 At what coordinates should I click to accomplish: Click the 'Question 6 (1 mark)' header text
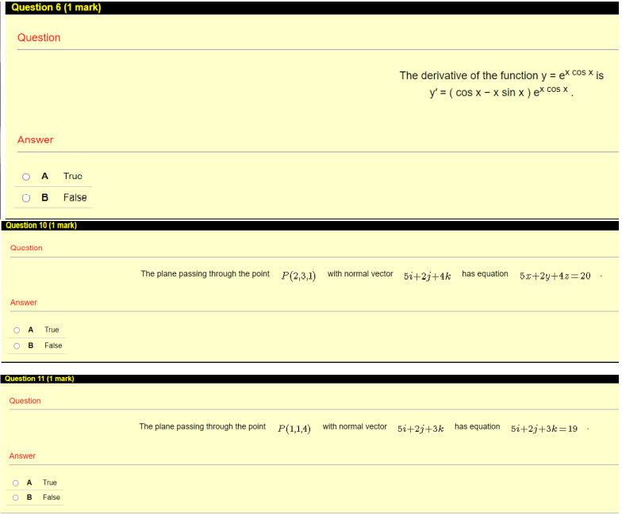(x=56, y=7)
